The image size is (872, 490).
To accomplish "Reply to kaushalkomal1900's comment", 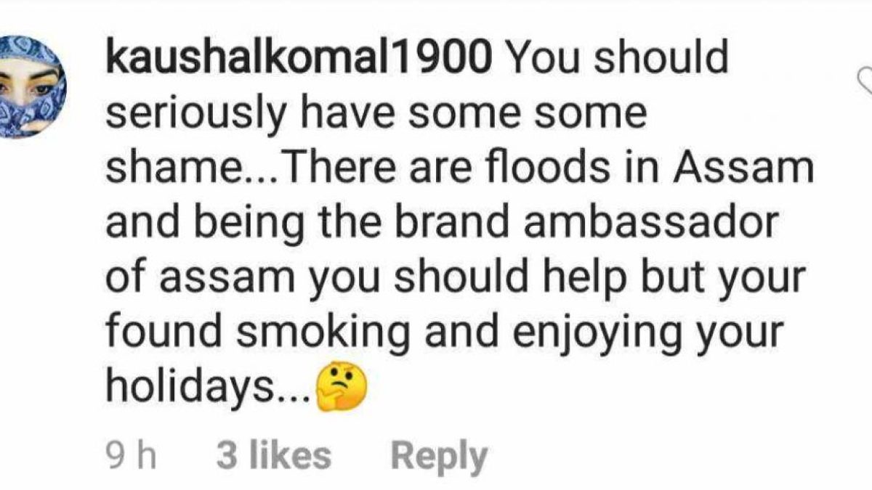I will (x=438, y=455).
